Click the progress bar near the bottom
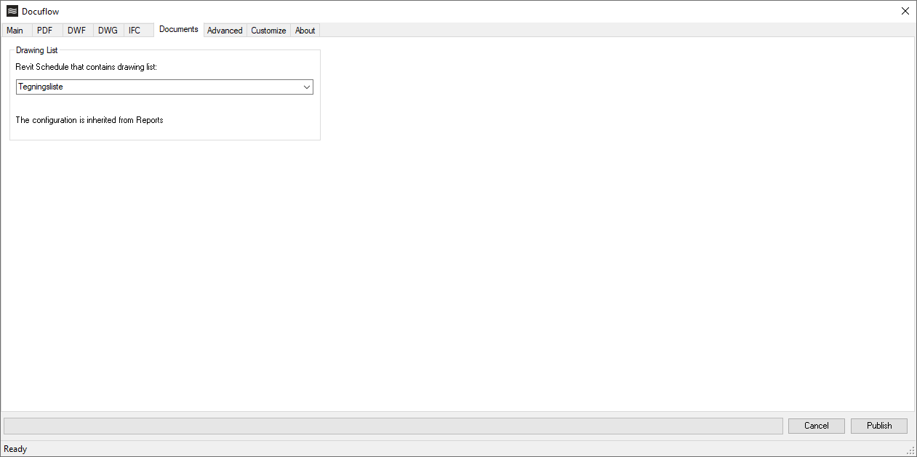This screenshot has width=917, height=457. (x=393, y=426)
